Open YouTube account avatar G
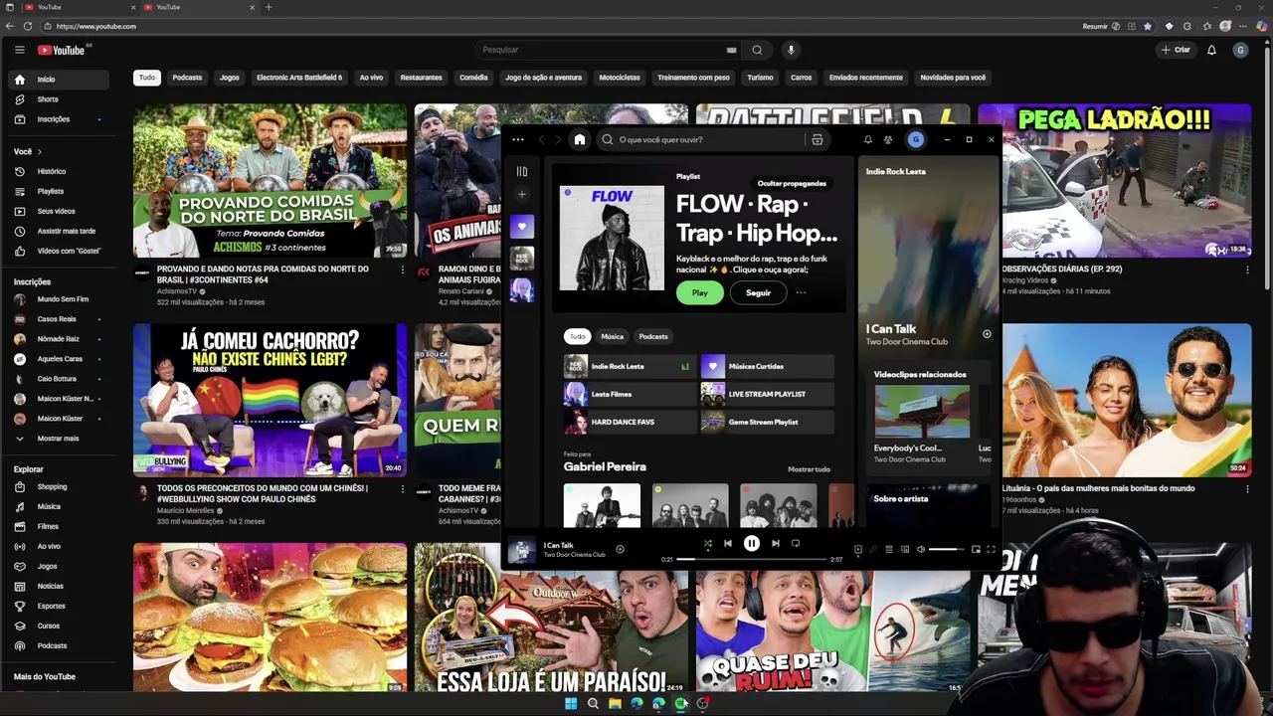 [x=1240, y=50]
